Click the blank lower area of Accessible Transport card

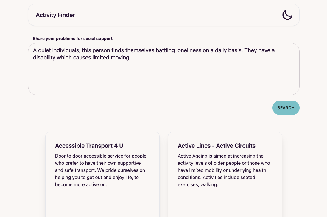[x=102, y=203]
